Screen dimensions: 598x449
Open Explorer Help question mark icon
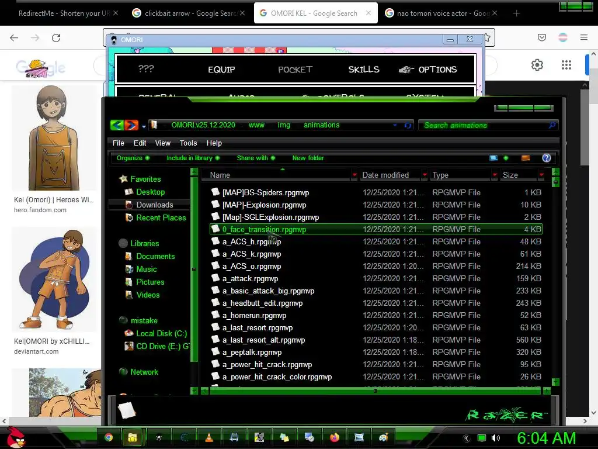547,158
